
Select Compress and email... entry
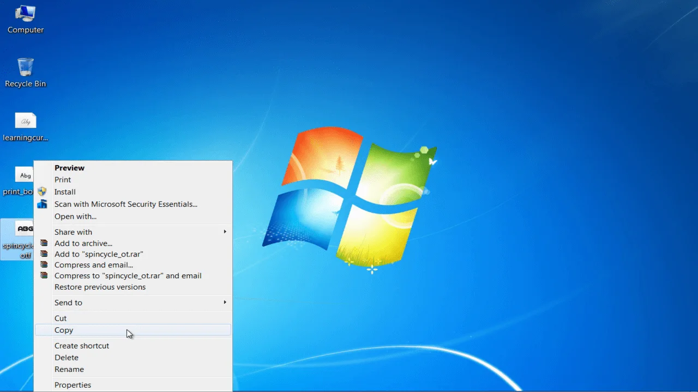(x=133, y=265)
